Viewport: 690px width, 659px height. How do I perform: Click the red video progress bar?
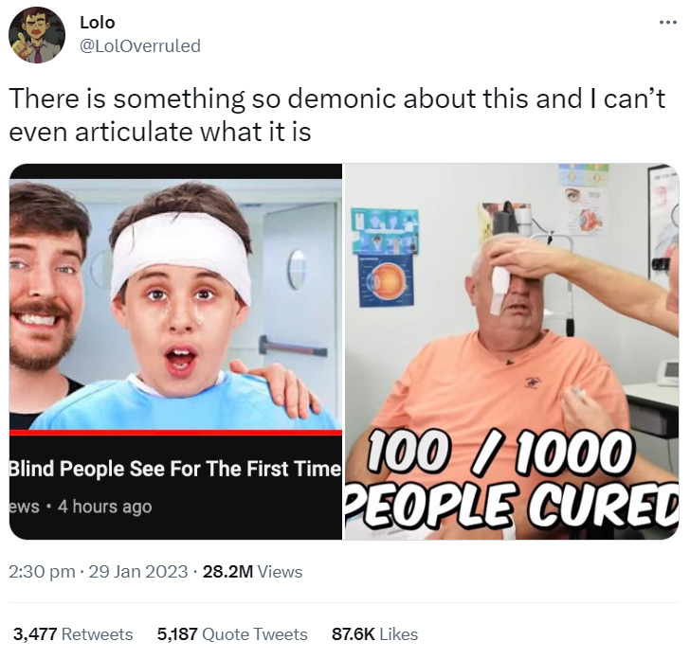[175, 433]
